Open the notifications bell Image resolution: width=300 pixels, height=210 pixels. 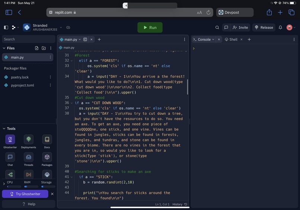coord(280,28)
